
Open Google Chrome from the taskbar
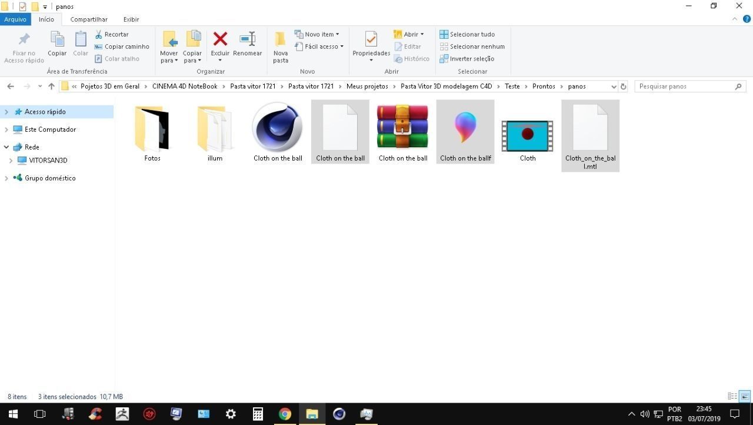285,414
